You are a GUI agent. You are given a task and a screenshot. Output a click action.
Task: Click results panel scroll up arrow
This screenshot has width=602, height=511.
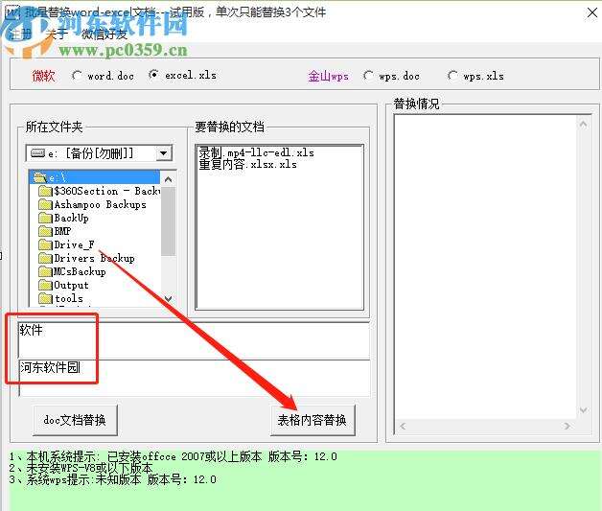(583, 124)
